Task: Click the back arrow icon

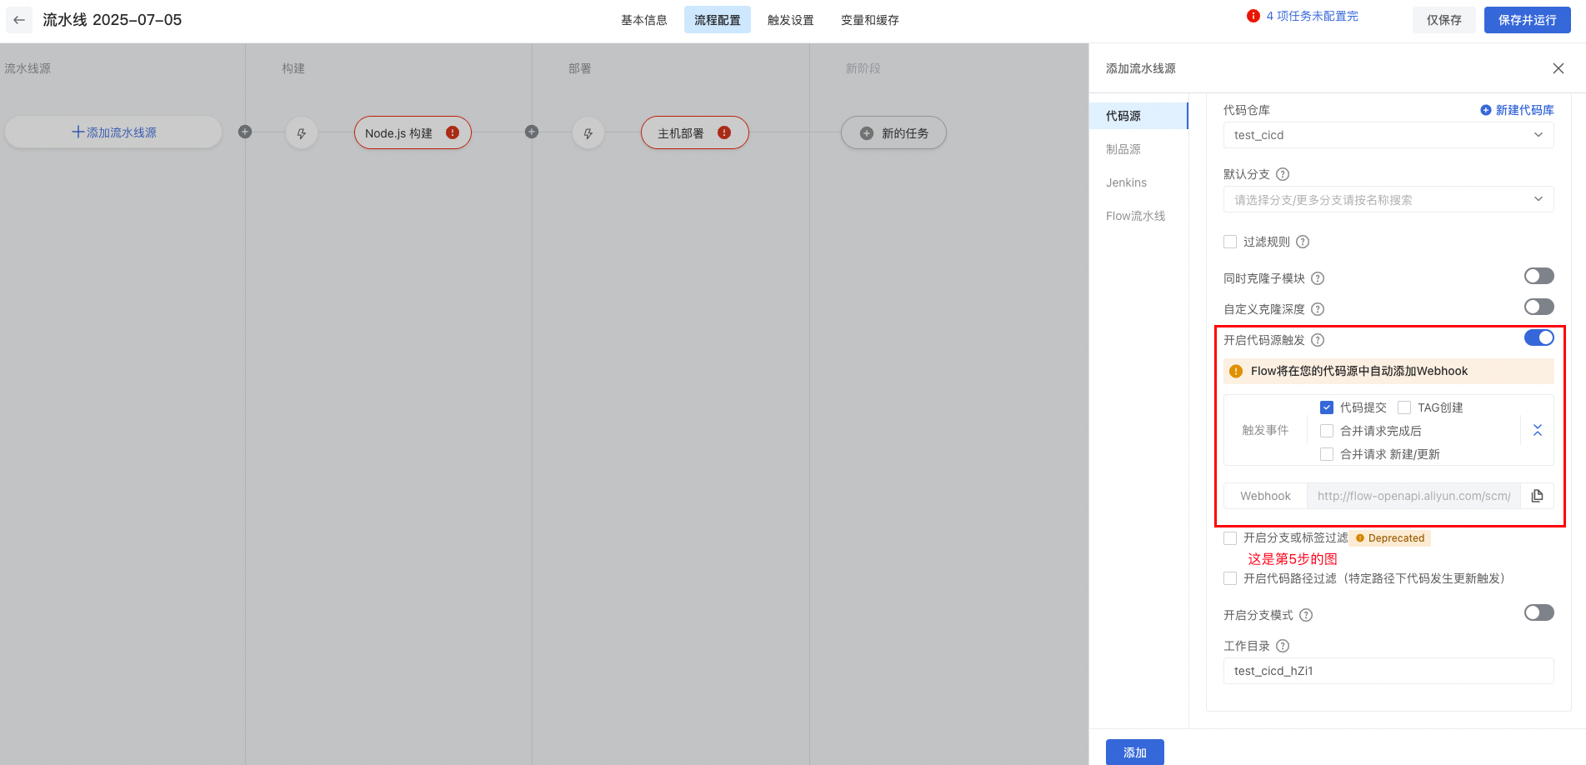Action: click(19, 20)
